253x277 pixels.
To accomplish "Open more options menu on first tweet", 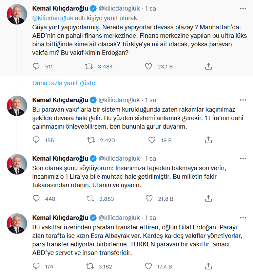I will (x=243, y=9).
